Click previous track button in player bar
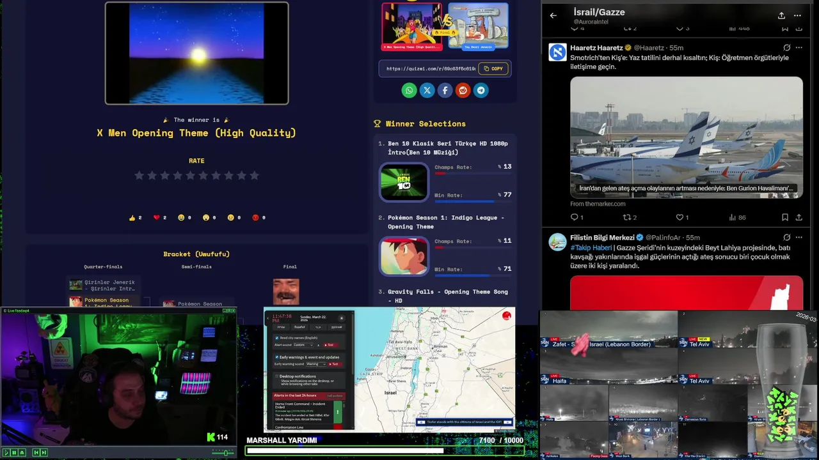 pyautogui.click(x=36, y=452)
